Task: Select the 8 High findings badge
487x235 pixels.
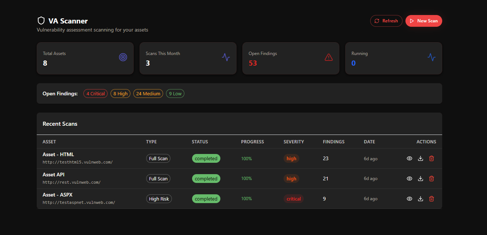Action: coord(120,93)
